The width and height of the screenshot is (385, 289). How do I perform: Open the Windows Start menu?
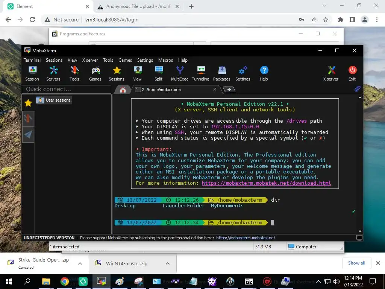coord(9,281)
